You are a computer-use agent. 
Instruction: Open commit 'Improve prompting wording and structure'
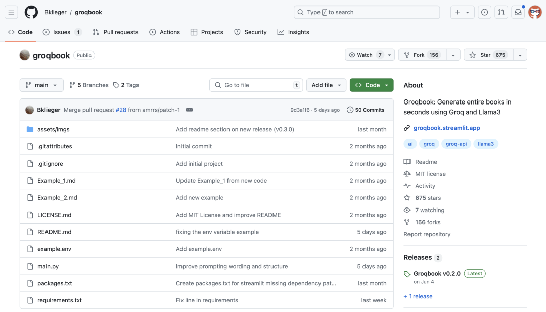pos(232,267)
